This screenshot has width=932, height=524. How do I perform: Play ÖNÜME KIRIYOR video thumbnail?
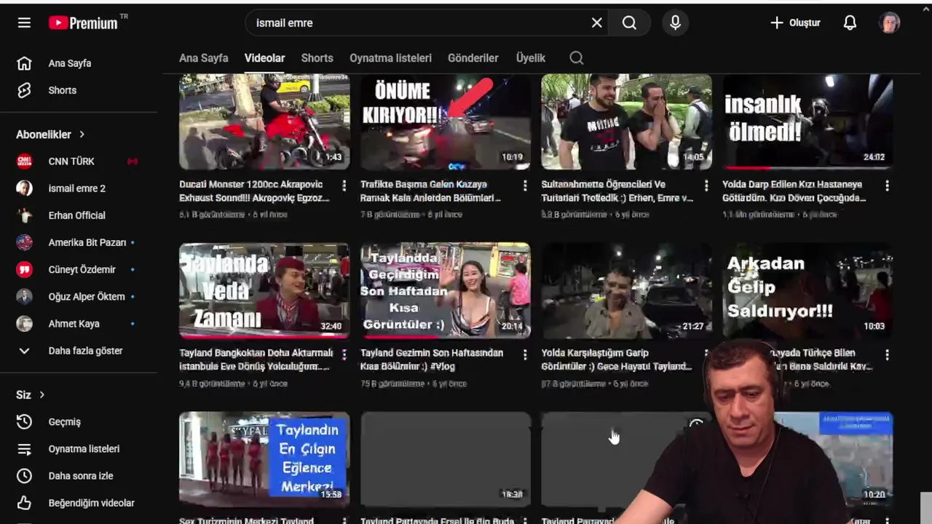pos(446,122)
